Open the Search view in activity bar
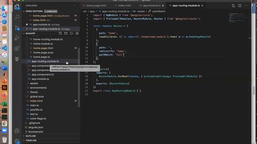 coord(17,17)
